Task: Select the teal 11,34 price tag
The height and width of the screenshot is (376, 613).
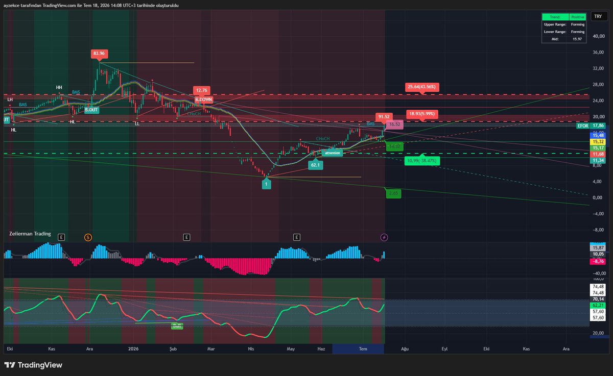Action: click(x=598, y=160)
